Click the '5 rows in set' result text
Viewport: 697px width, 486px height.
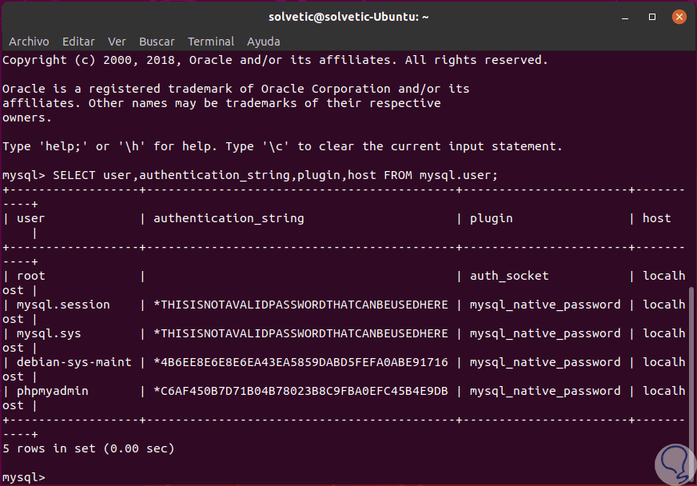pos(88,448)
